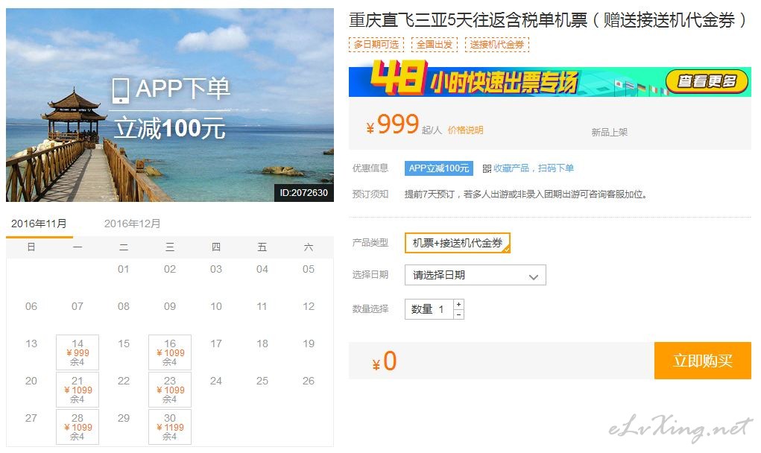Click the ID:2072630 label on photo
This screenshot has height=453, width=761.
(304, 192)
